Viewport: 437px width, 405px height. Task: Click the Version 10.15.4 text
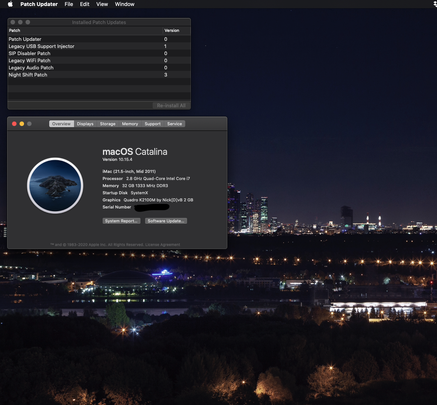(x=117, y=159)
